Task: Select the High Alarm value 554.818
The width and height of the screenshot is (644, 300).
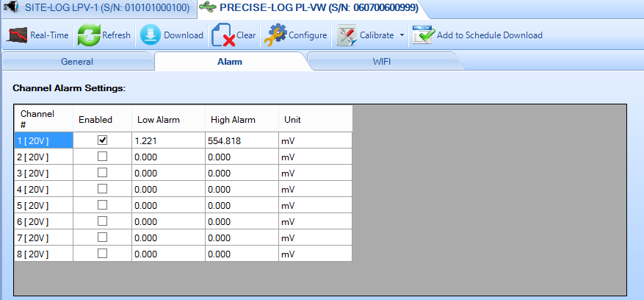Action: tap(241, 140)
